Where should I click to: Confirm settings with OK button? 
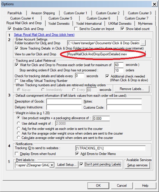point(98,186)
